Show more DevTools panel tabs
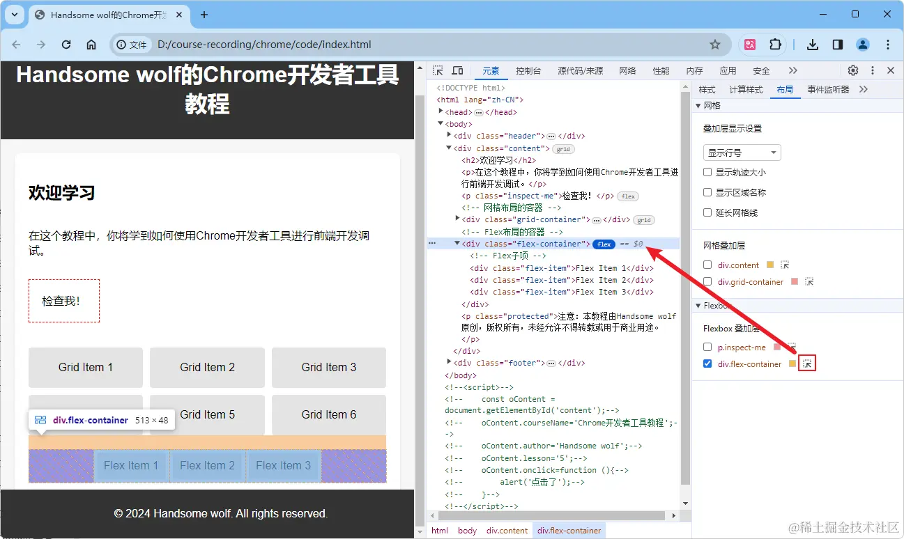Viewport: 904px width, 539px height. pyautogui.click(x=792, y=70)
